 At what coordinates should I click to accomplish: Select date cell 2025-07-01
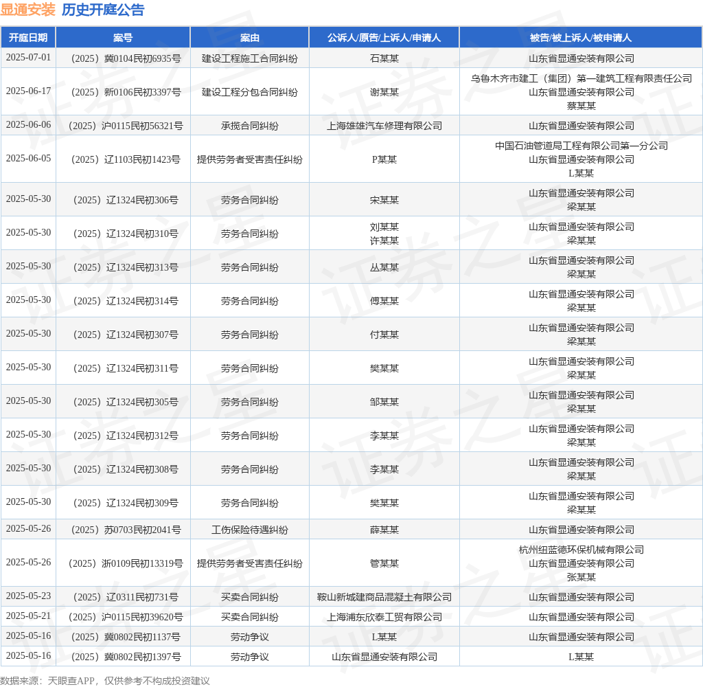point(28,58)
